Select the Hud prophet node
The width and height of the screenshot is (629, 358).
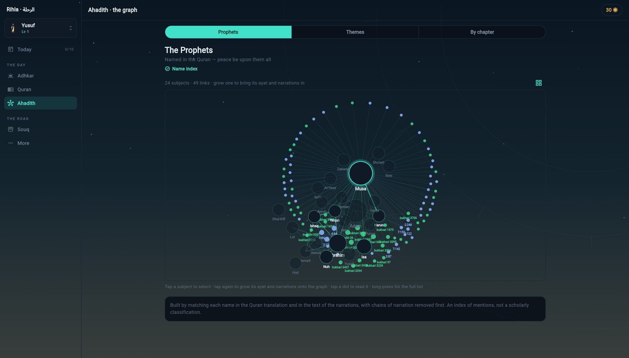(x=295, y=263)
